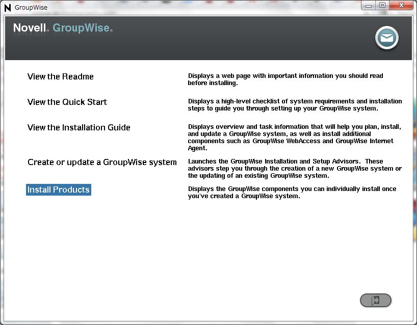The height and width of the screenshot is (325, 417).
Task: Click 'Displays overview and task information' description
Action: [x=295, y=138]
